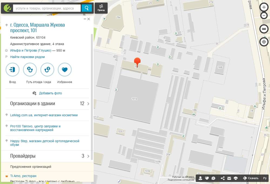
Task: Click the route-from-here A icon
Action: (x=30, y=70)
